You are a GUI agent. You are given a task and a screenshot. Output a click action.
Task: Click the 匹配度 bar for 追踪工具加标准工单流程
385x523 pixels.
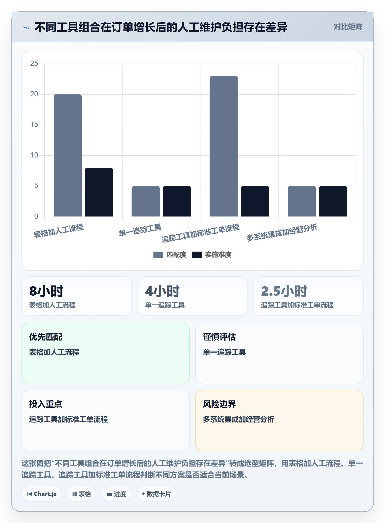coord(224,146)
